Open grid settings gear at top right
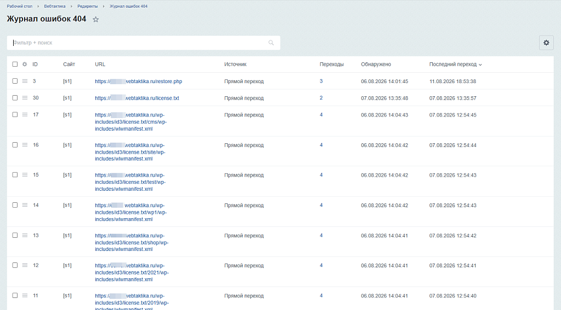Viewport: 561px width, 310px height. pyautogui.click(x=546, y=43)
